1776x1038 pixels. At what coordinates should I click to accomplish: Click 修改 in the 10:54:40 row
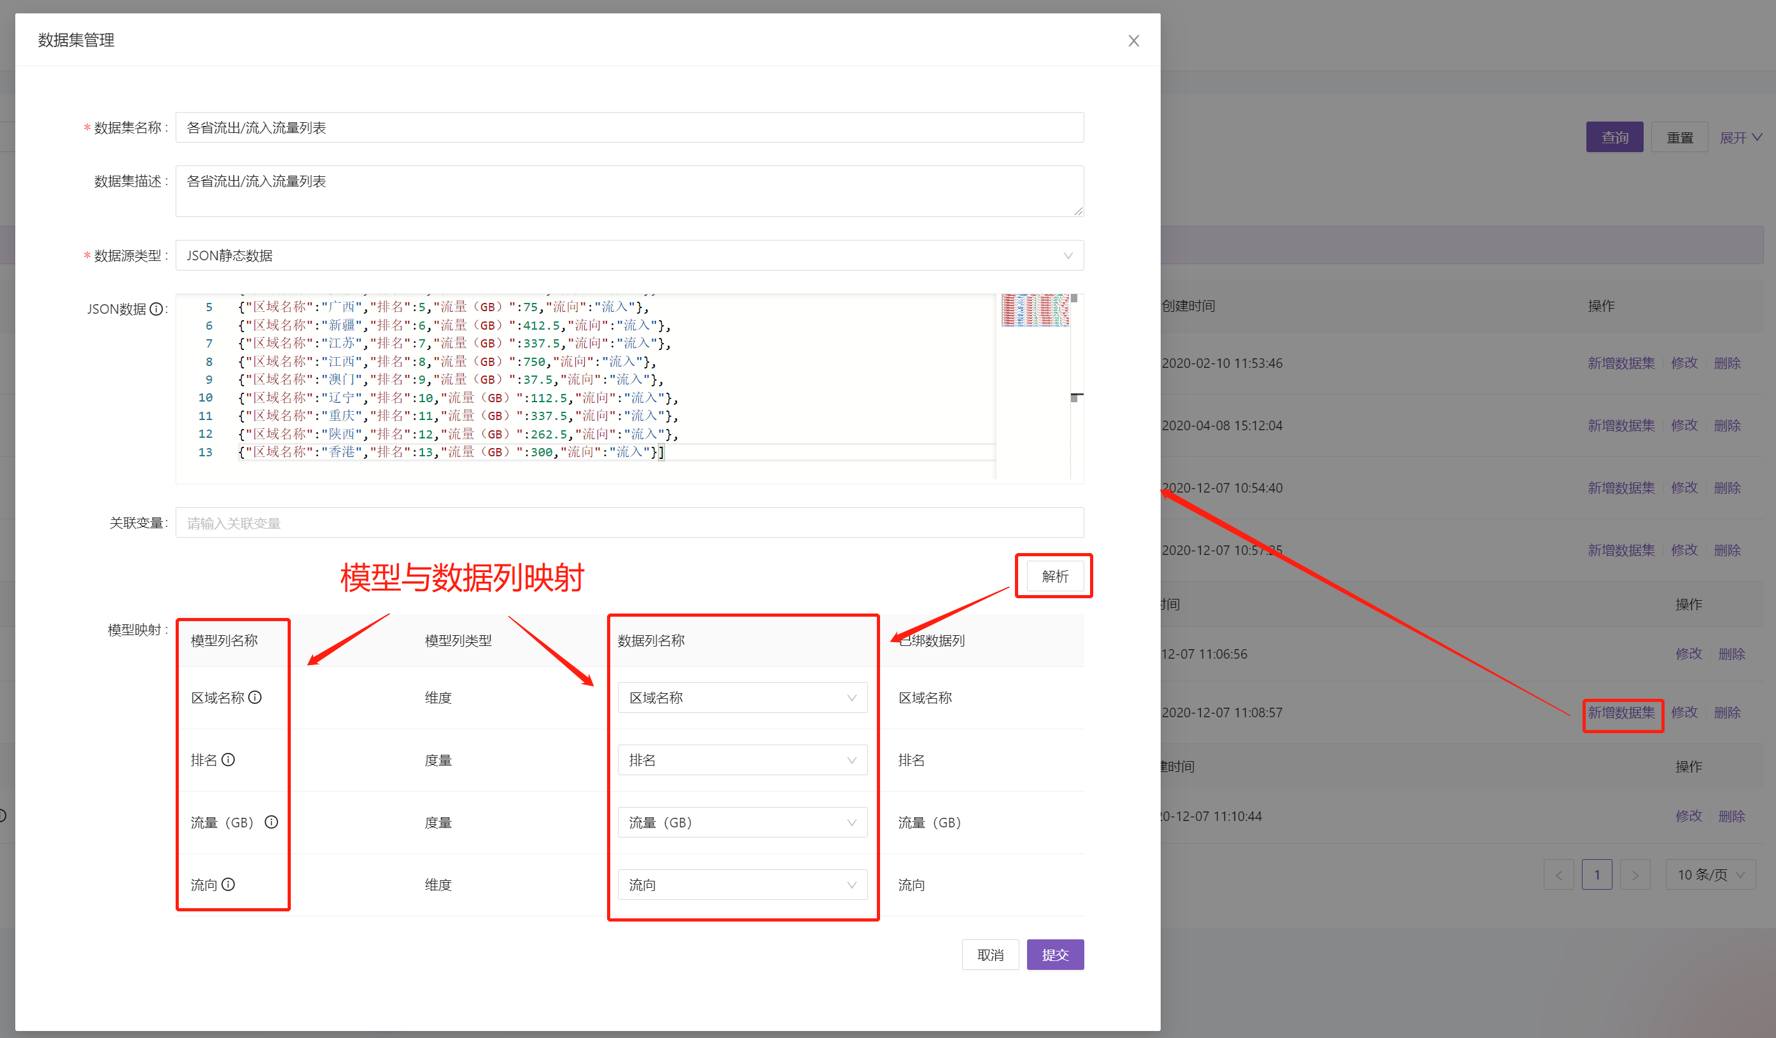[1684, 487]
